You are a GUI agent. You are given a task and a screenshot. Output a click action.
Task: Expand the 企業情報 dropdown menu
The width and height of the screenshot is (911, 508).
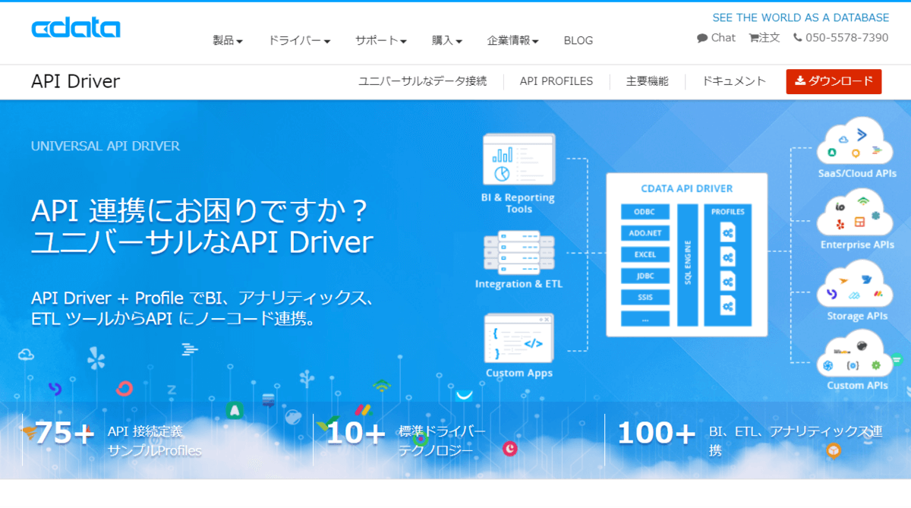513,41
